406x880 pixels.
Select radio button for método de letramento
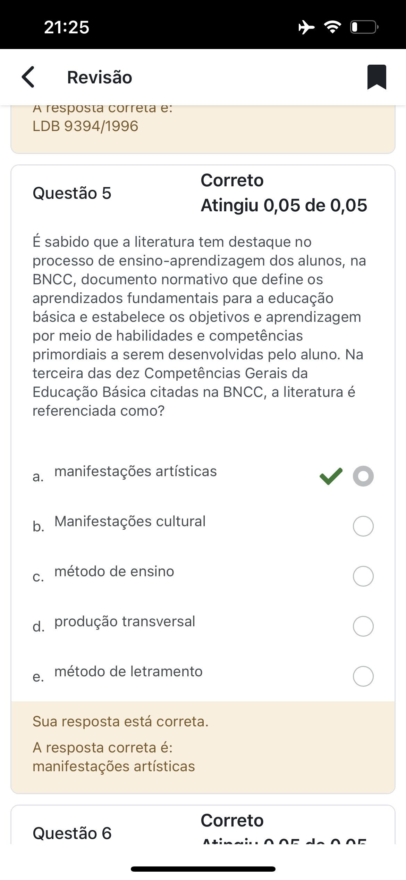(363, 676)
